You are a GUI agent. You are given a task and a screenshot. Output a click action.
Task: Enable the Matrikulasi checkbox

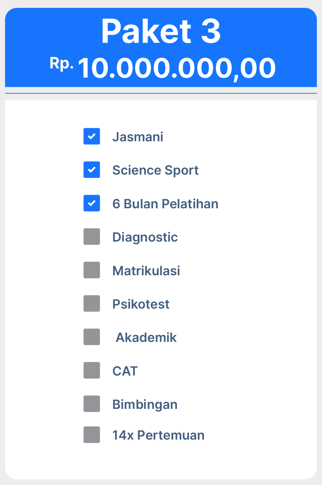92,270
